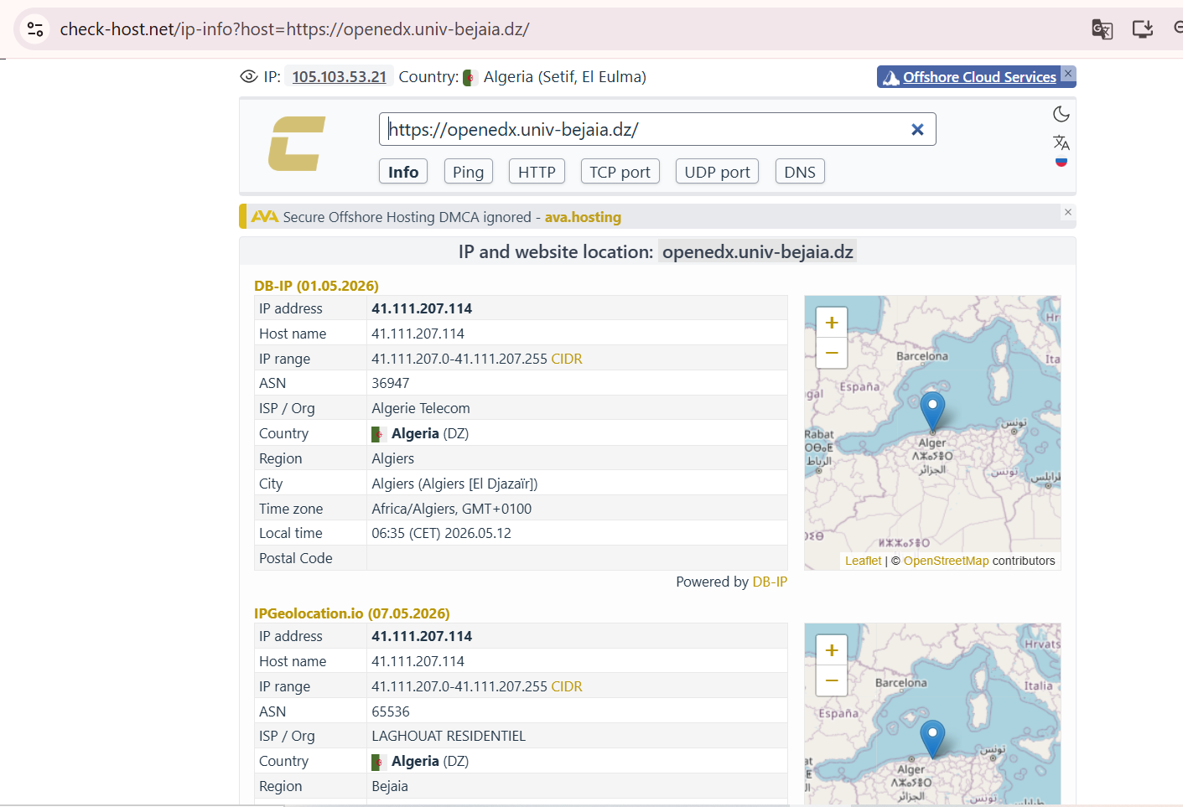This screenshot has width=1183, height=807.
Task: Open the Google Translate icon in address bar
Action: point(1103,29)
